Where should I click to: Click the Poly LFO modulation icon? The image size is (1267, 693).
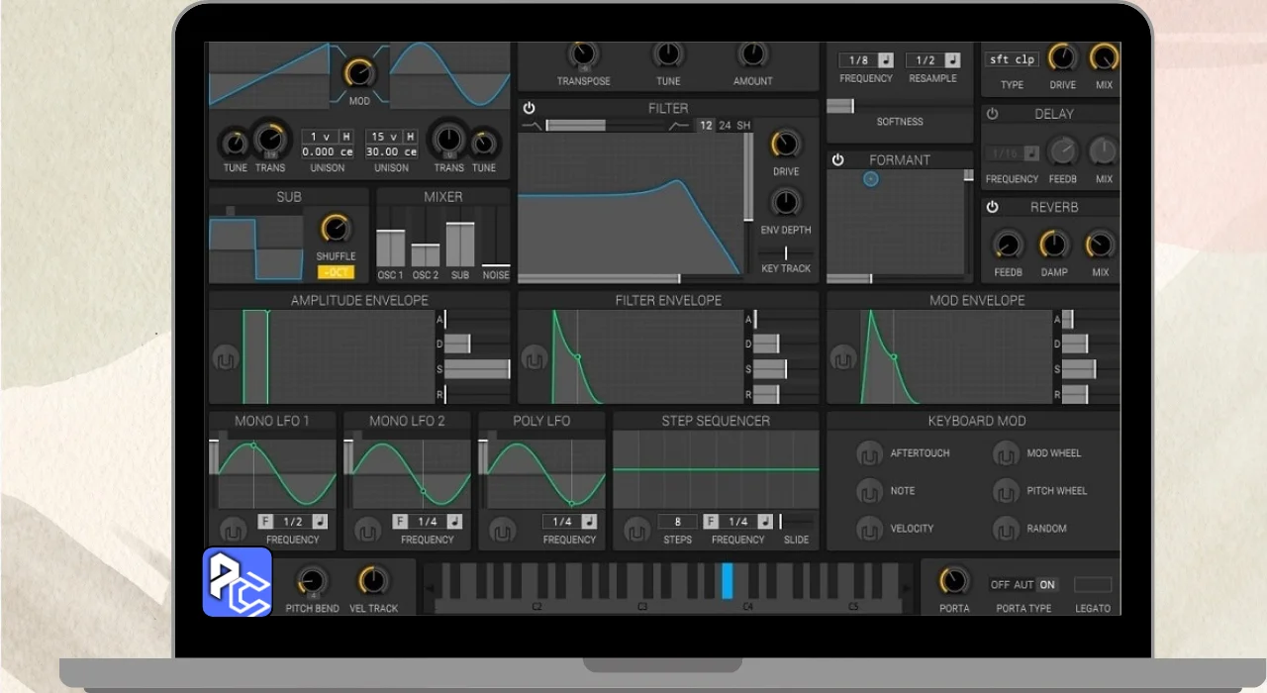pyautogui.click(x=502, y=530)
